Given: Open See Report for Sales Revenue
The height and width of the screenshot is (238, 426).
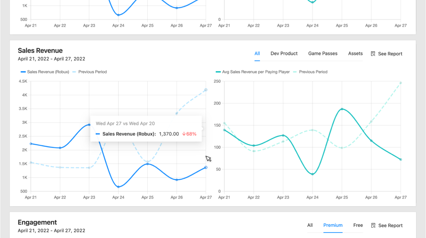Looking at the screenshot, I should click(x=391, y=54).
